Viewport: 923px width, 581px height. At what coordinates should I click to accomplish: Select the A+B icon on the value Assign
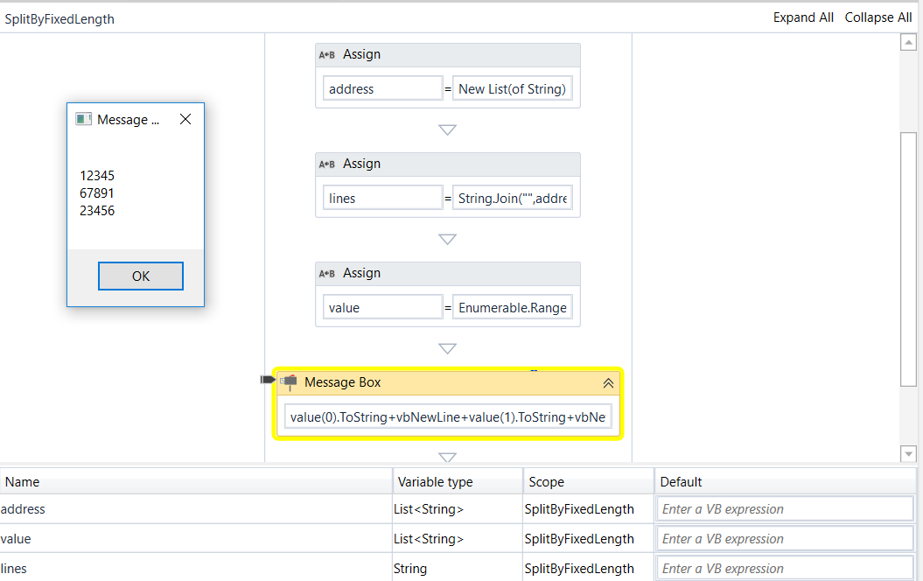[x=326, y=272]
